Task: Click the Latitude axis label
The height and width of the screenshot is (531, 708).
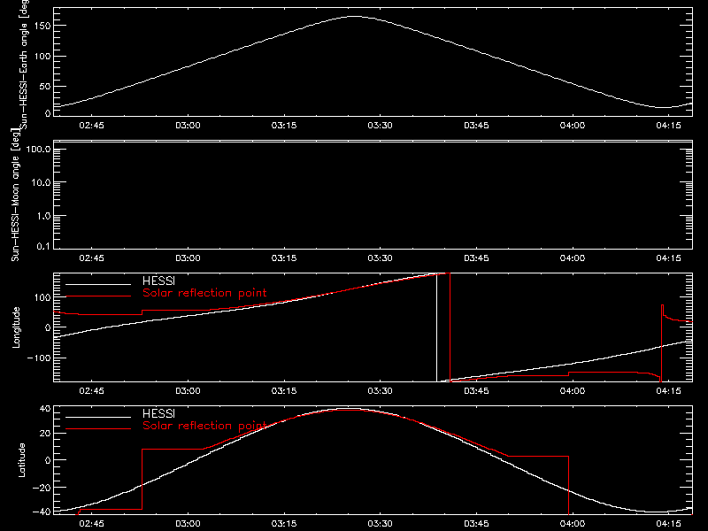Action: click(x=21, y=460)
